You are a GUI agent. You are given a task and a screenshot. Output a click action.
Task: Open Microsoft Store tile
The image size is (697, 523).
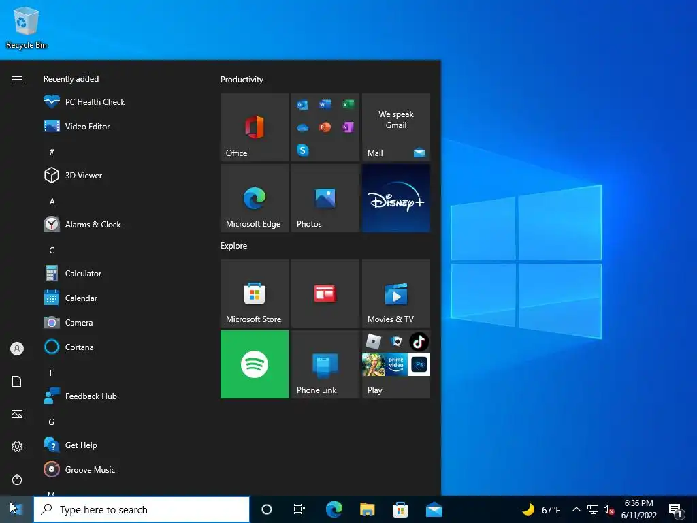coord(255,294)
